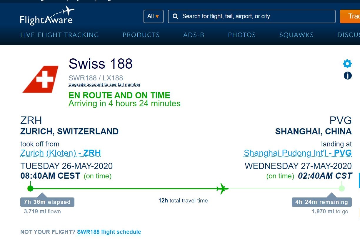The height and width of the screenshot is (240, 360).
Task: Click the green airplane progress icon
Action: click(x=222, y=188)
